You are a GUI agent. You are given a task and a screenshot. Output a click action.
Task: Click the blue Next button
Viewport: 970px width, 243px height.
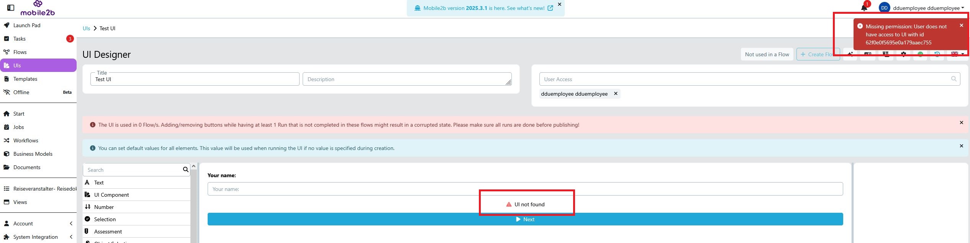tap(525, 219)
